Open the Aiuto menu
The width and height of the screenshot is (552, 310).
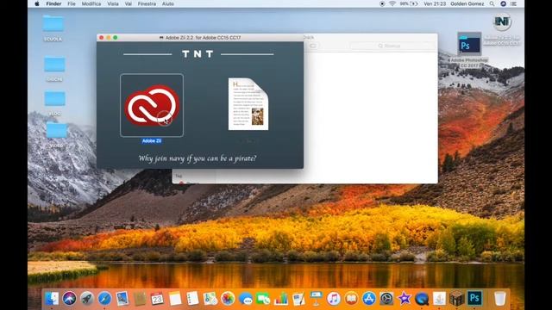(168, 3)
